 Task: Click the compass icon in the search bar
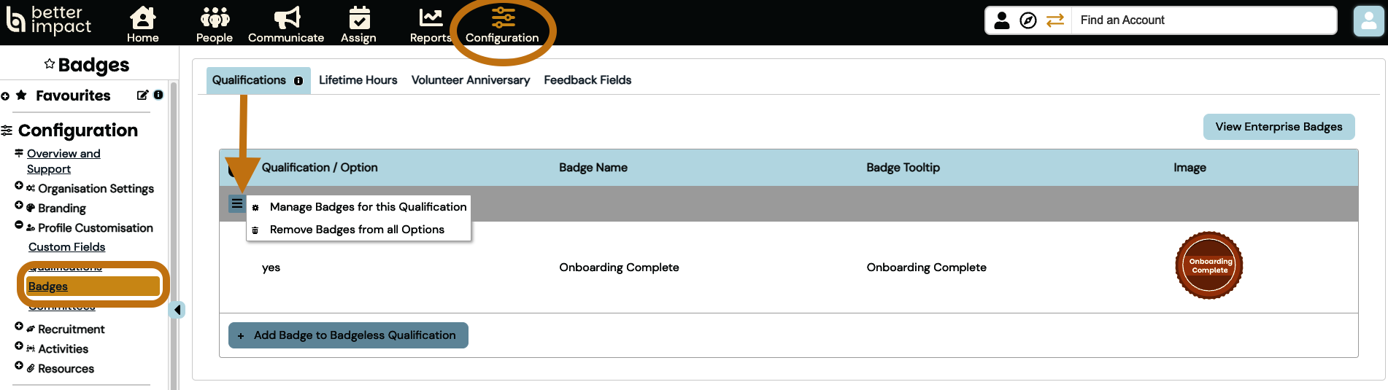(x=1027, y=20)
